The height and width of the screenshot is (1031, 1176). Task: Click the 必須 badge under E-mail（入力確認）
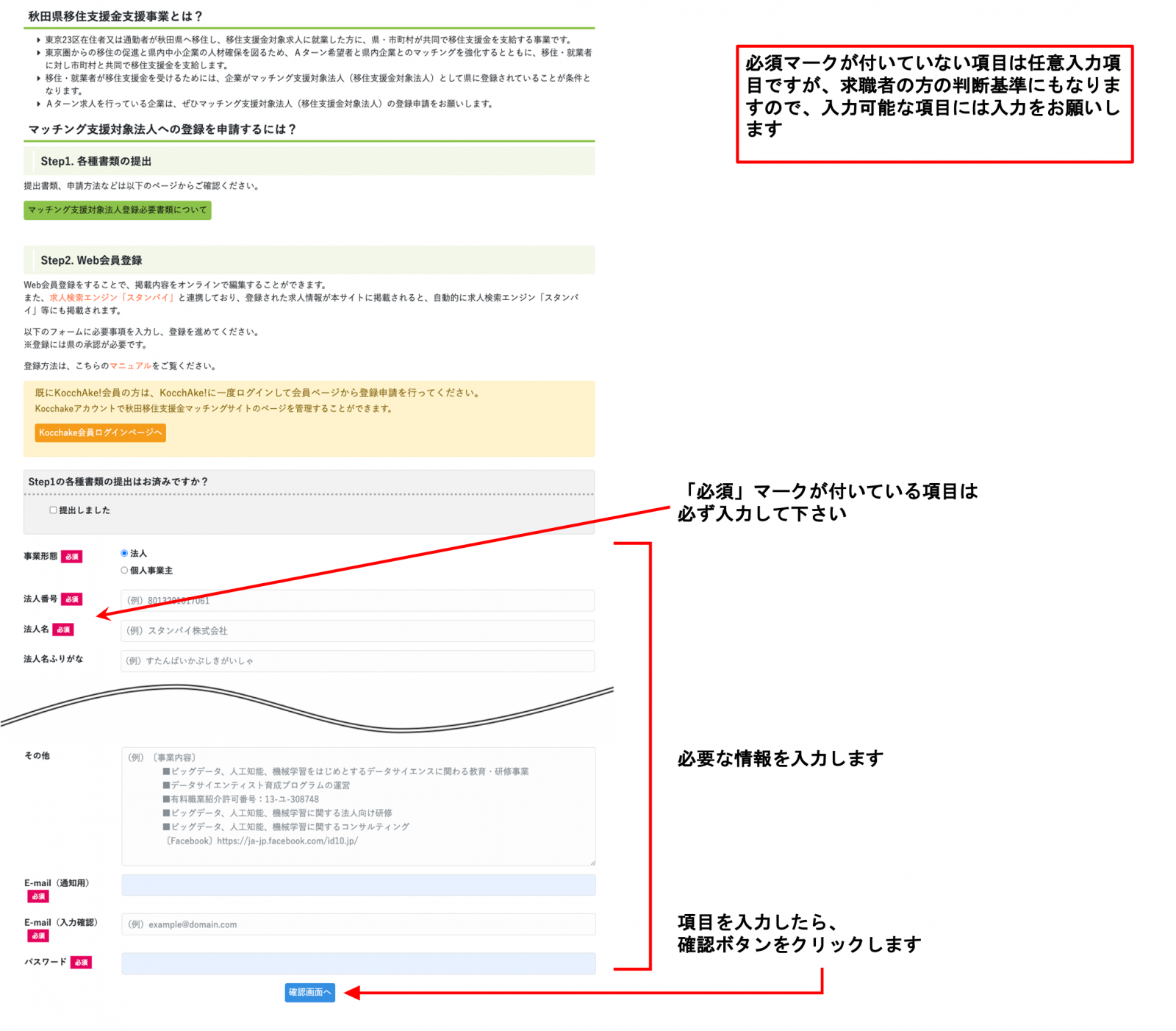tap(38, 936)
